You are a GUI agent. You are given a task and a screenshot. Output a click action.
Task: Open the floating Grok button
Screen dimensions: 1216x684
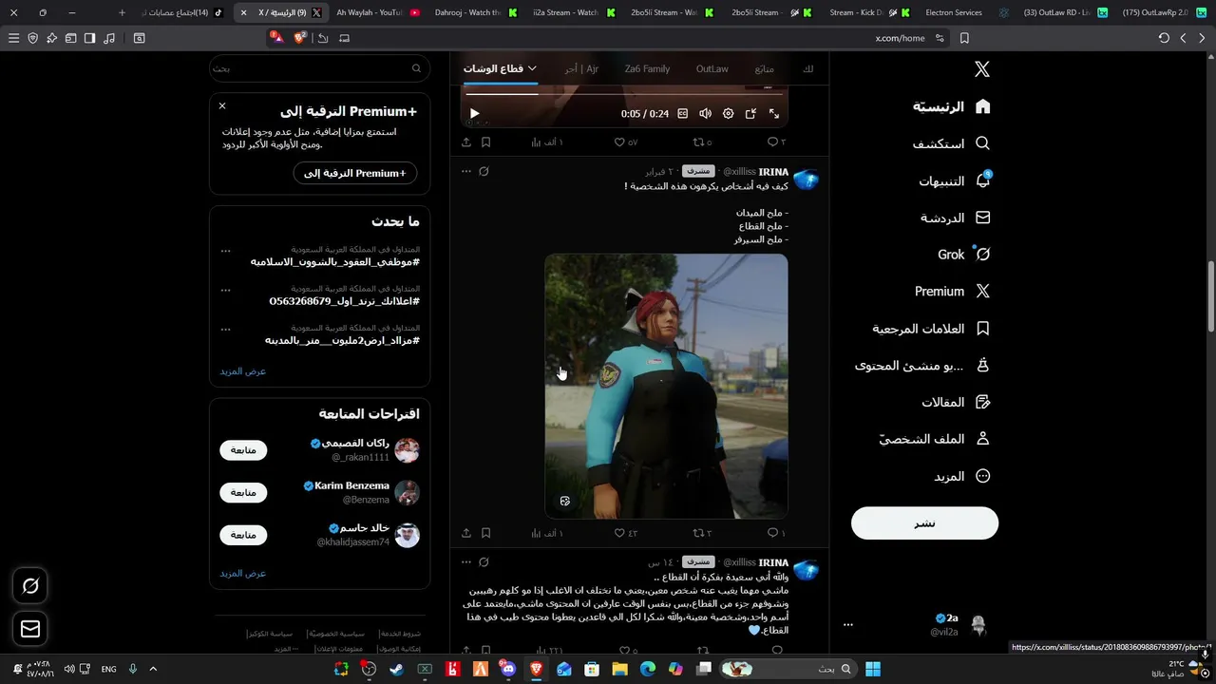[x=30, y=586]
